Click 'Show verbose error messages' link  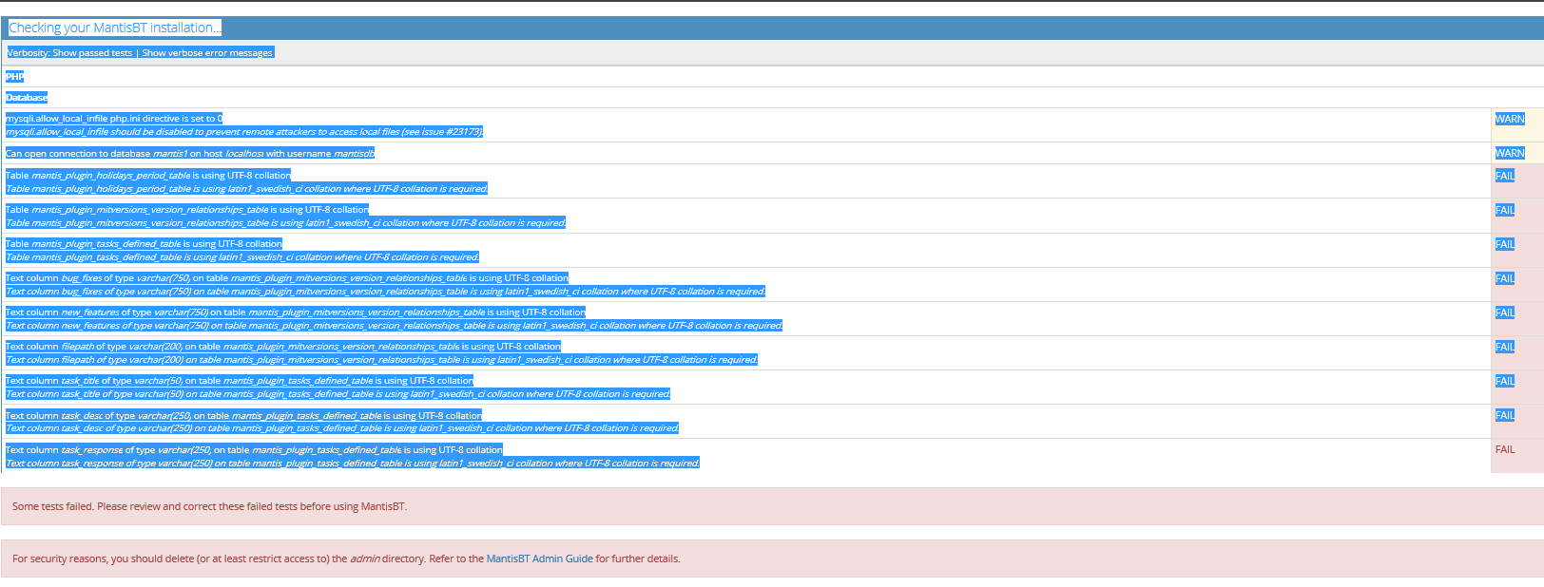[206, 53]
